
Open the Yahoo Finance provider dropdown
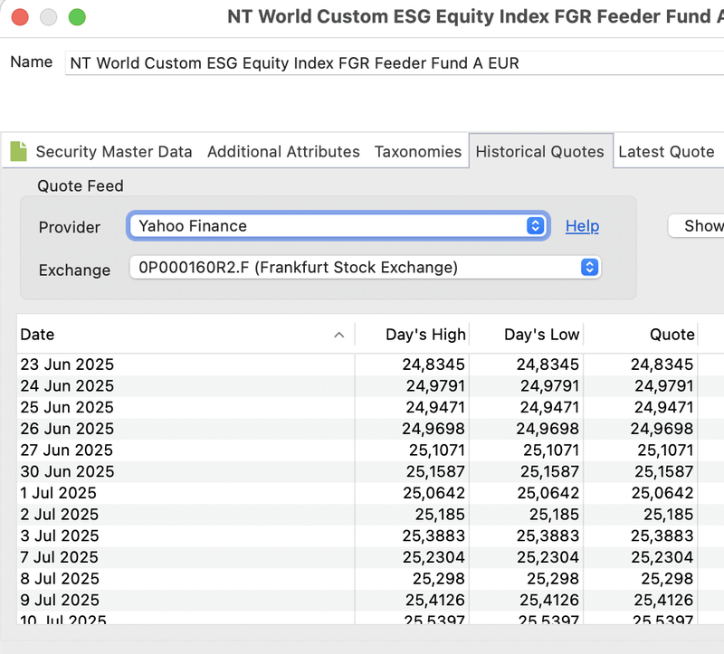338,226
